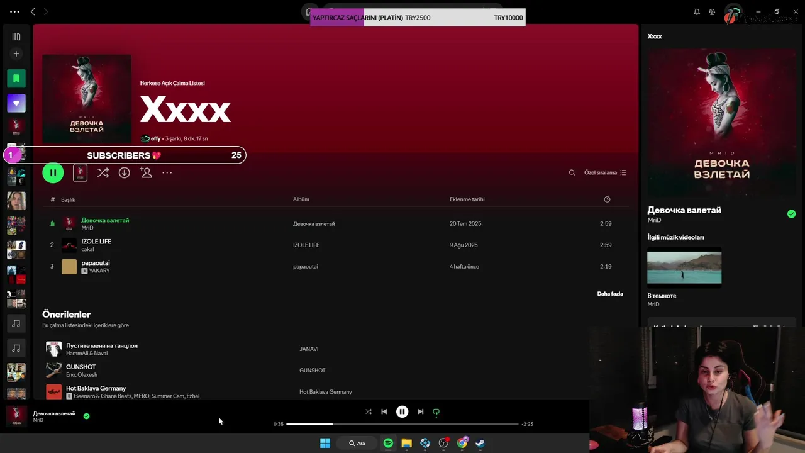Screen dimensions: 805x453
Task: Toggle the green repeat button
Action: point(436,412)
